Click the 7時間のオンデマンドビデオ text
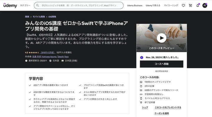Image resolution: width=212 pixels, height=117 pixels. coord(158,82)
